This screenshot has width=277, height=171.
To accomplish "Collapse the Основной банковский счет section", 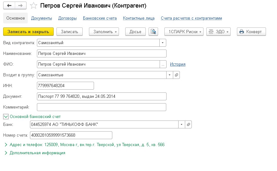I will (x=6, y=117).
